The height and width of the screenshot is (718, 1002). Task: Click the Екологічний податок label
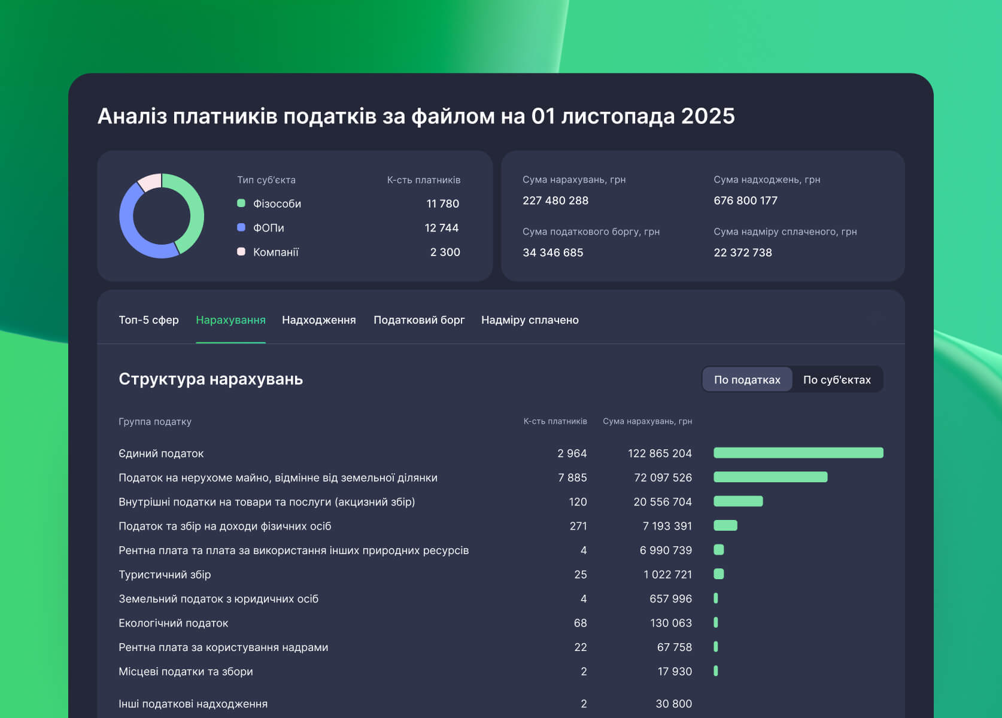173,623
